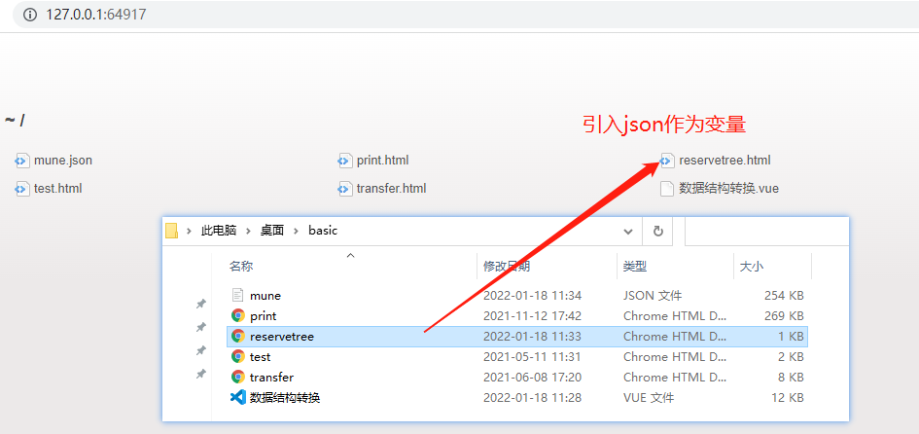The height and width of the screenshot is (434, 919).
Task: Click the Chrome icon of print file
Action: click(237, 316)
